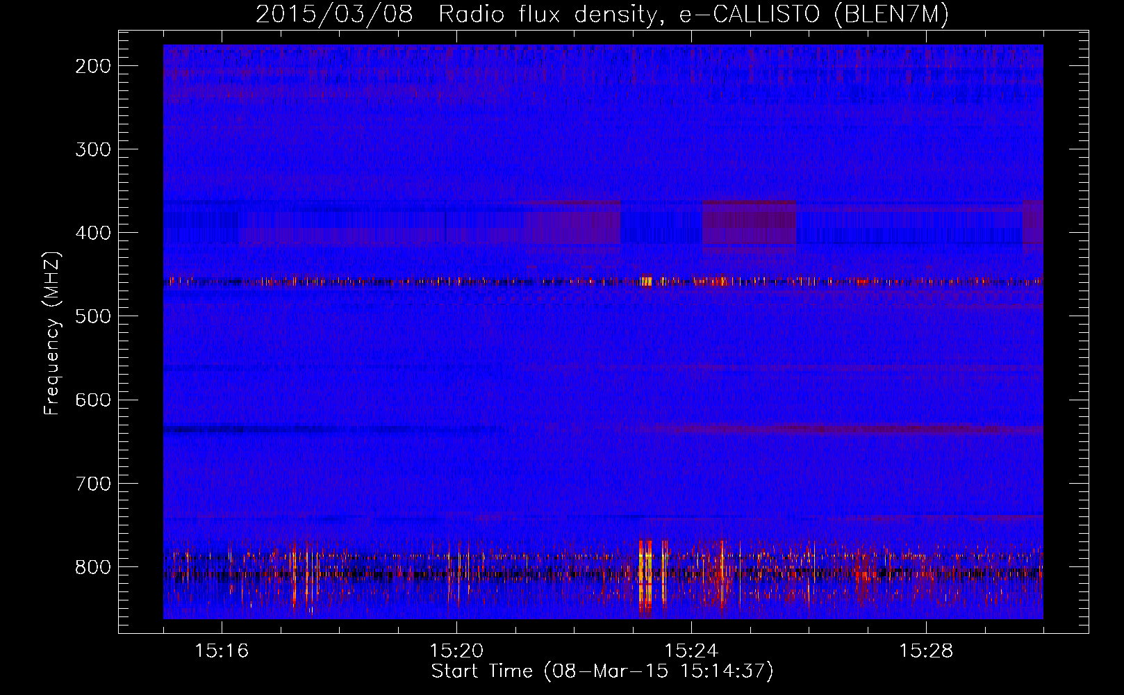Click the 15:20 time tick label
The image size is (1124, 695).
(x=457, y=651)
